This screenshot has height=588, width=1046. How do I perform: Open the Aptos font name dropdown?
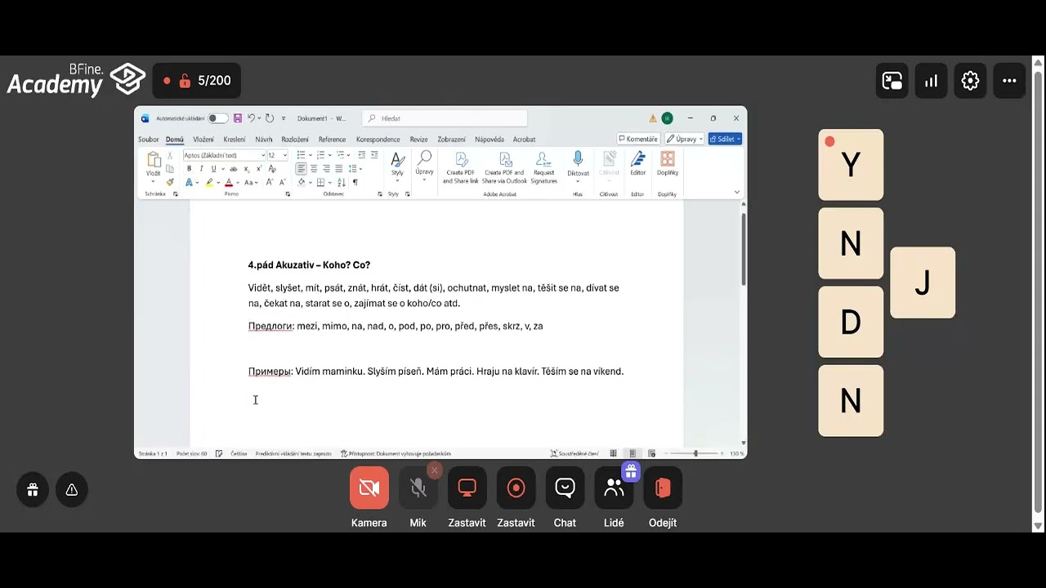[263, 155]
